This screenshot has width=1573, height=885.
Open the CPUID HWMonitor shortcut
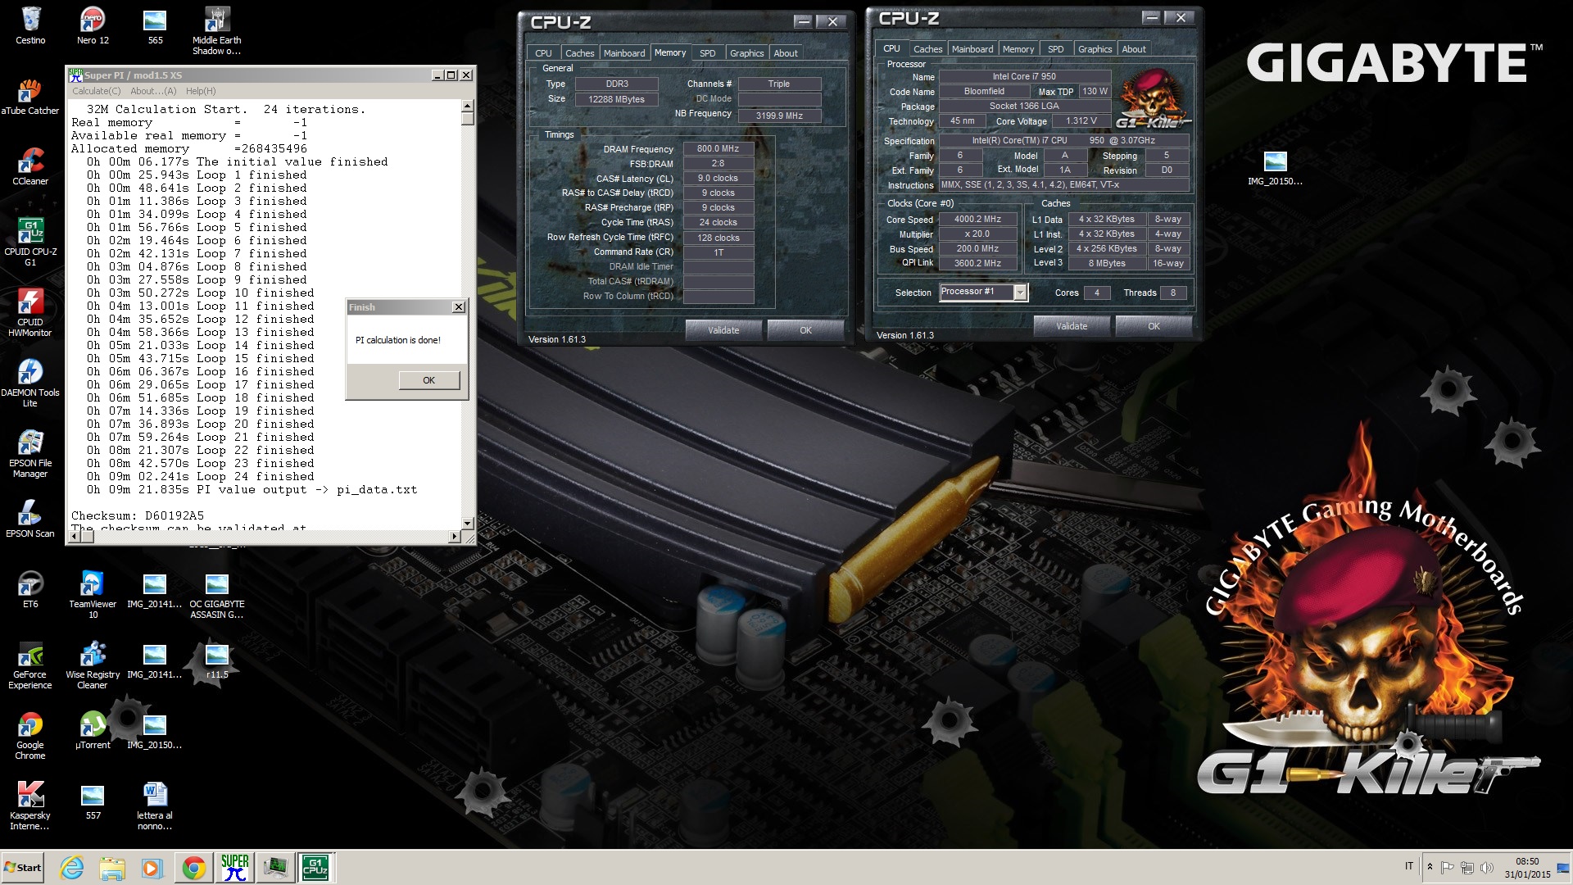pos(30,312)
